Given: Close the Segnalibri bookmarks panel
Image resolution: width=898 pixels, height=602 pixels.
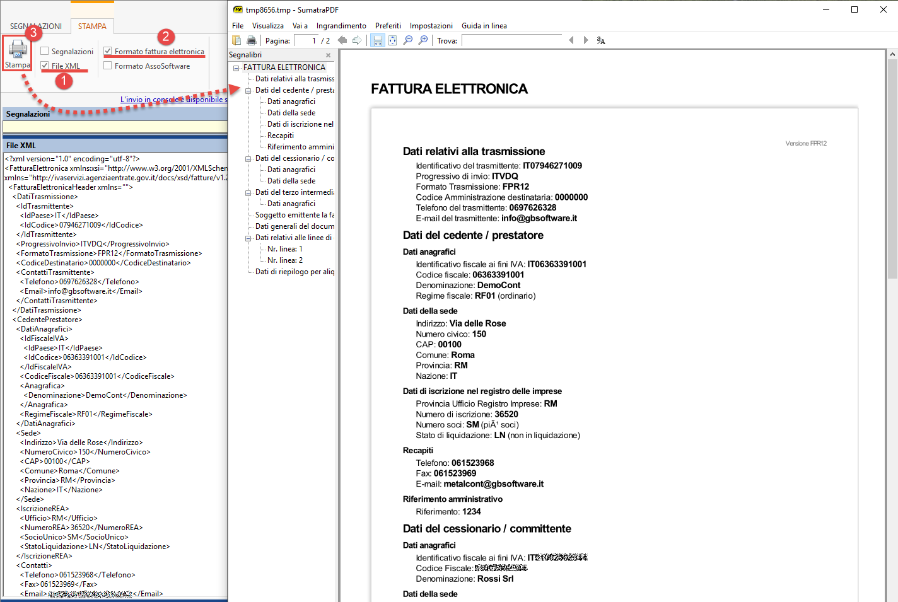Looking at the screenshot, I should [328, 55].
